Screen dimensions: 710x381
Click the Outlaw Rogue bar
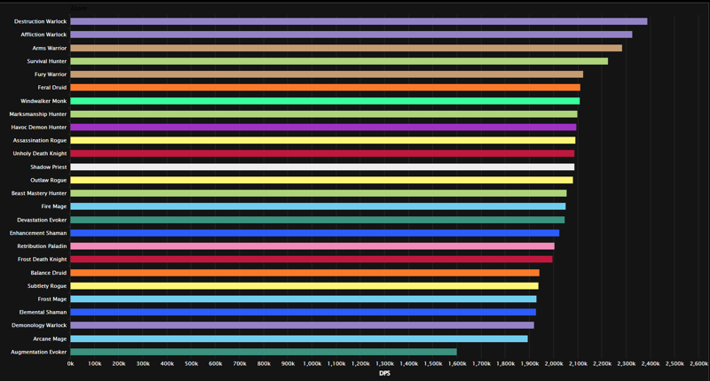pos(321,180)
